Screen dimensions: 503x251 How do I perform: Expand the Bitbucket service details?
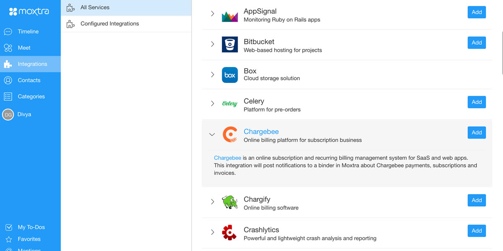[x=213, y=44]
